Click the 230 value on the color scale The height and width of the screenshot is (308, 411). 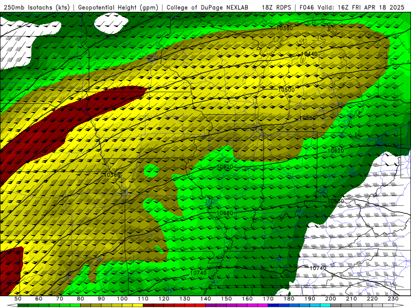pyautogui.click(x=393, y=299)
